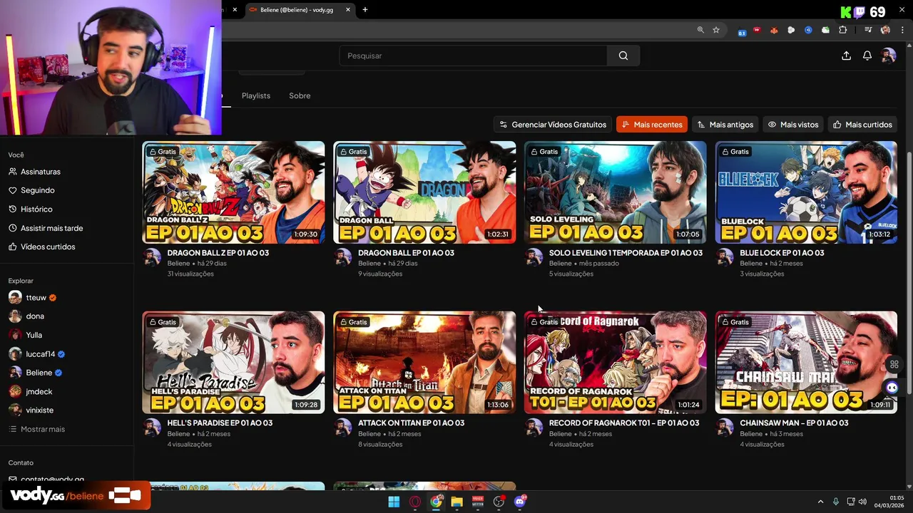The width and height of the screenshot is (913, 513).
Task: Switch to the Playlists tab
Action: pyautogui.click(x=255, y=95)
